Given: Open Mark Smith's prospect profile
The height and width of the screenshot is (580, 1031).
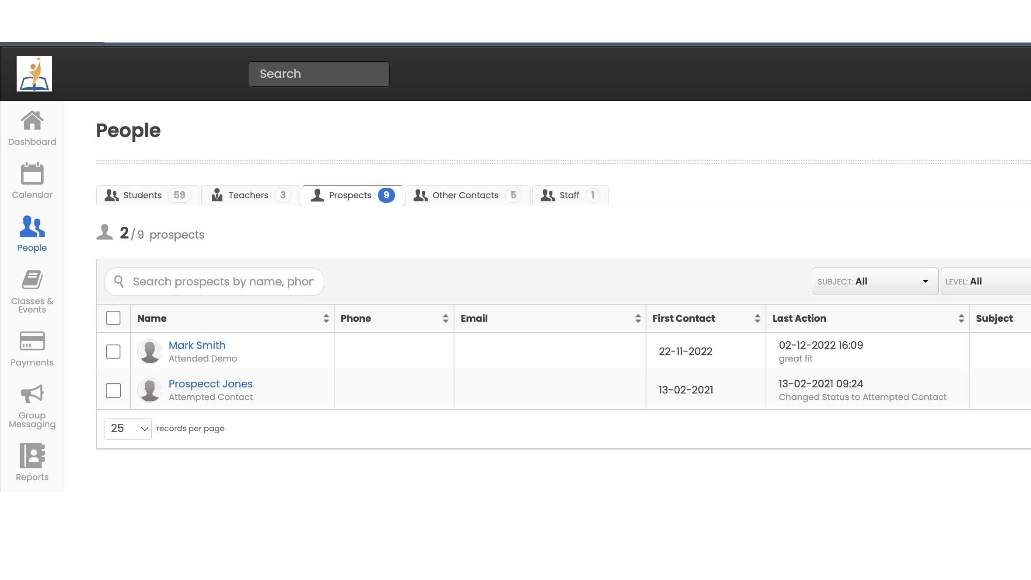Looking at the screenshot, I should coord(197,345).
